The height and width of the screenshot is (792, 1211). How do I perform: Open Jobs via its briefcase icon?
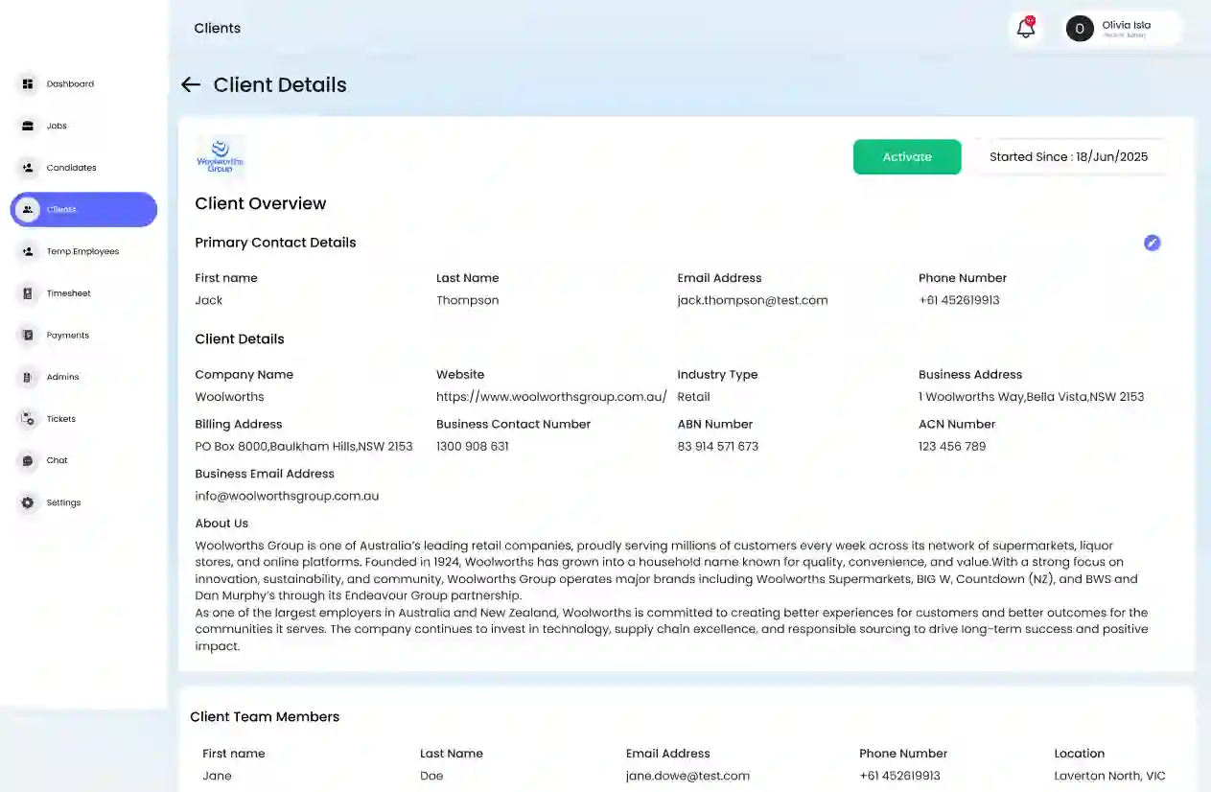[28, 126]
